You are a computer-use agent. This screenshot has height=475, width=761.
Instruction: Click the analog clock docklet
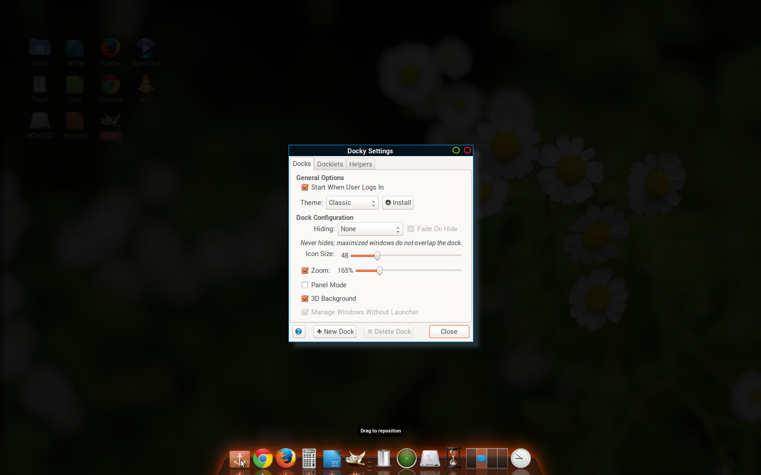(x=521, y=458)
